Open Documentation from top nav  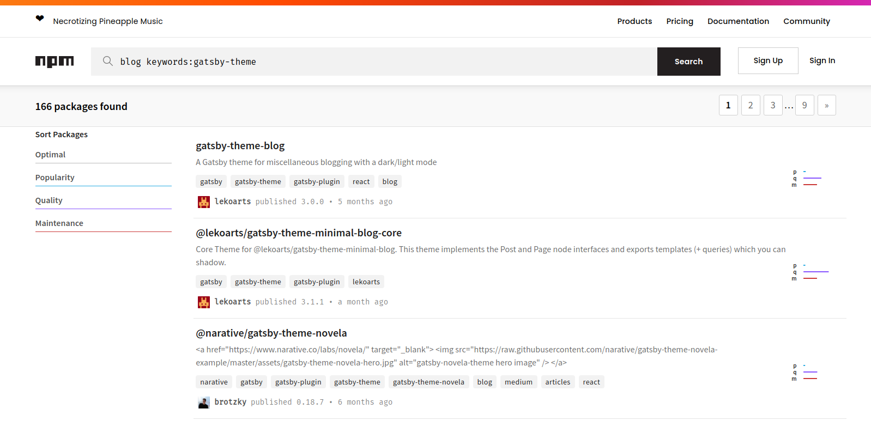pos(738,21)
